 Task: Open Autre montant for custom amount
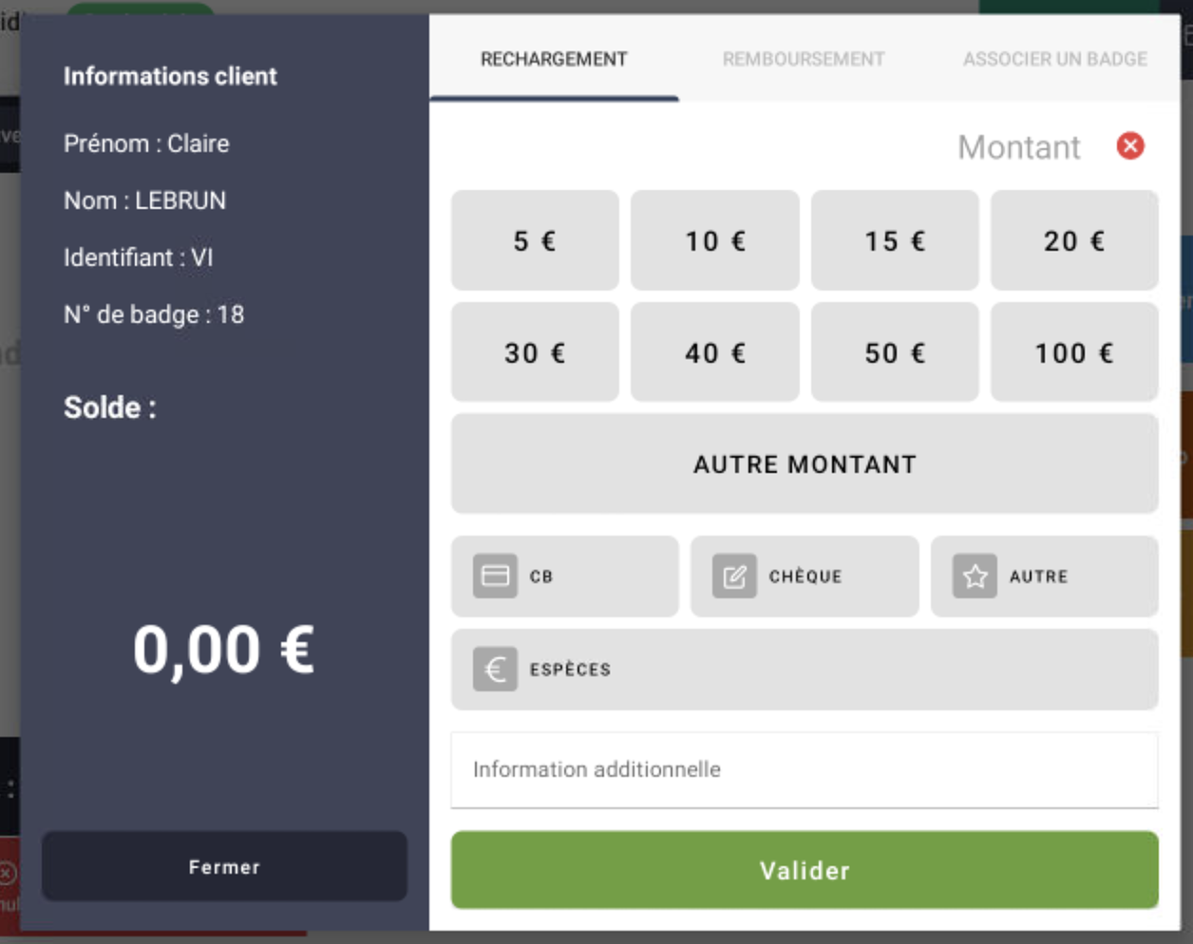tap(804, 463)
